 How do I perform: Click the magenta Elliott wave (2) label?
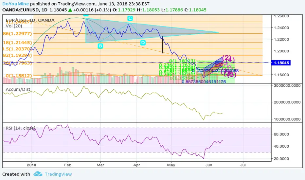pyautogui.click(x=226, y=58)
